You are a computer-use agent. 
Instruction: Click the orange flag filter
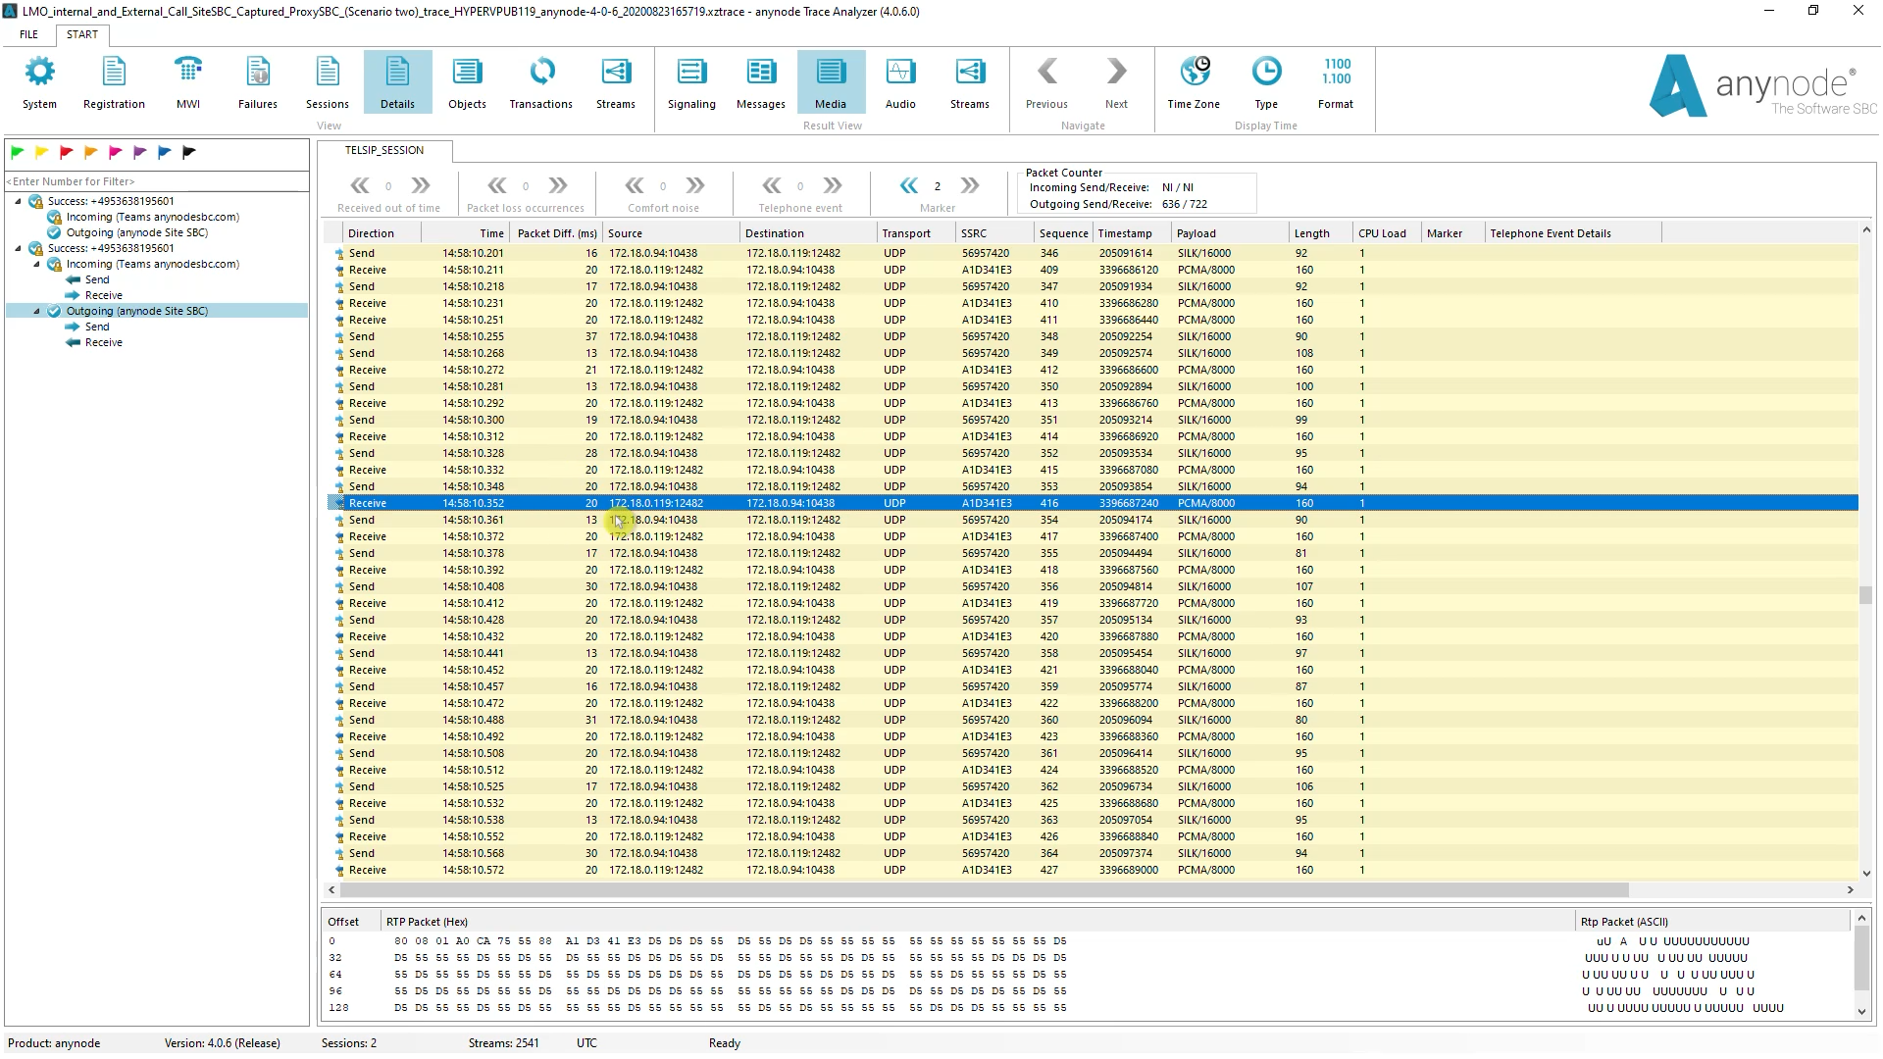[91, 152]
